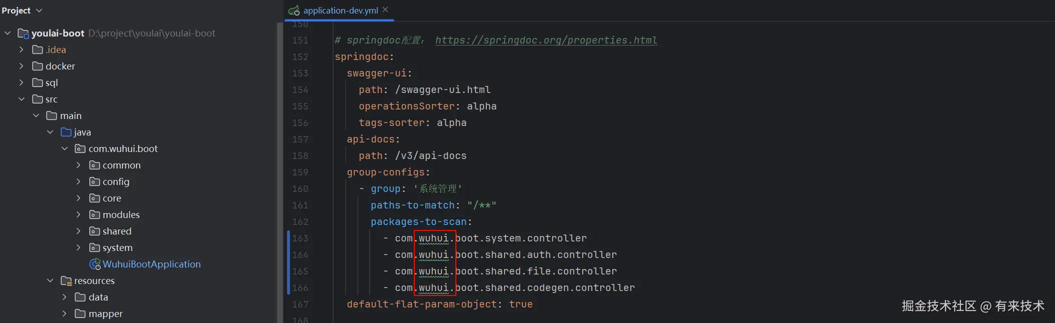Open the WuhuiBootApplication class
Screen dimensions: 1055x323
[x=151, y=264]
